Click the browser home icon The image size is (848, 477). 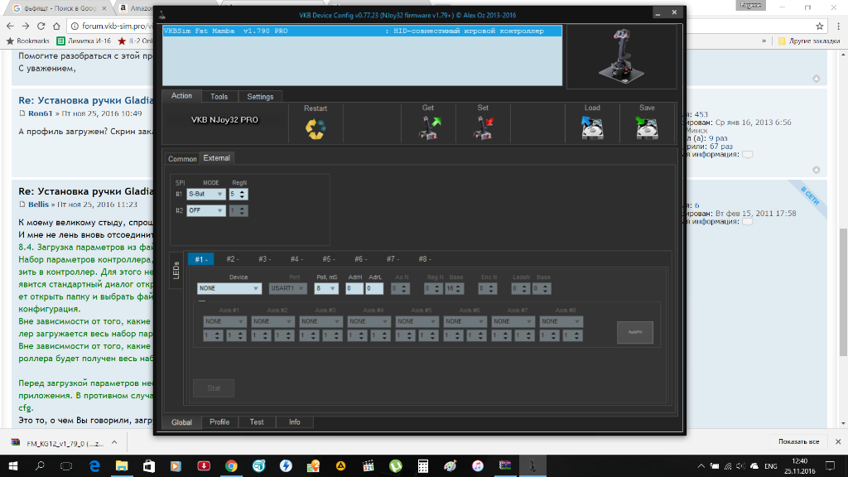tap(56, 26)
